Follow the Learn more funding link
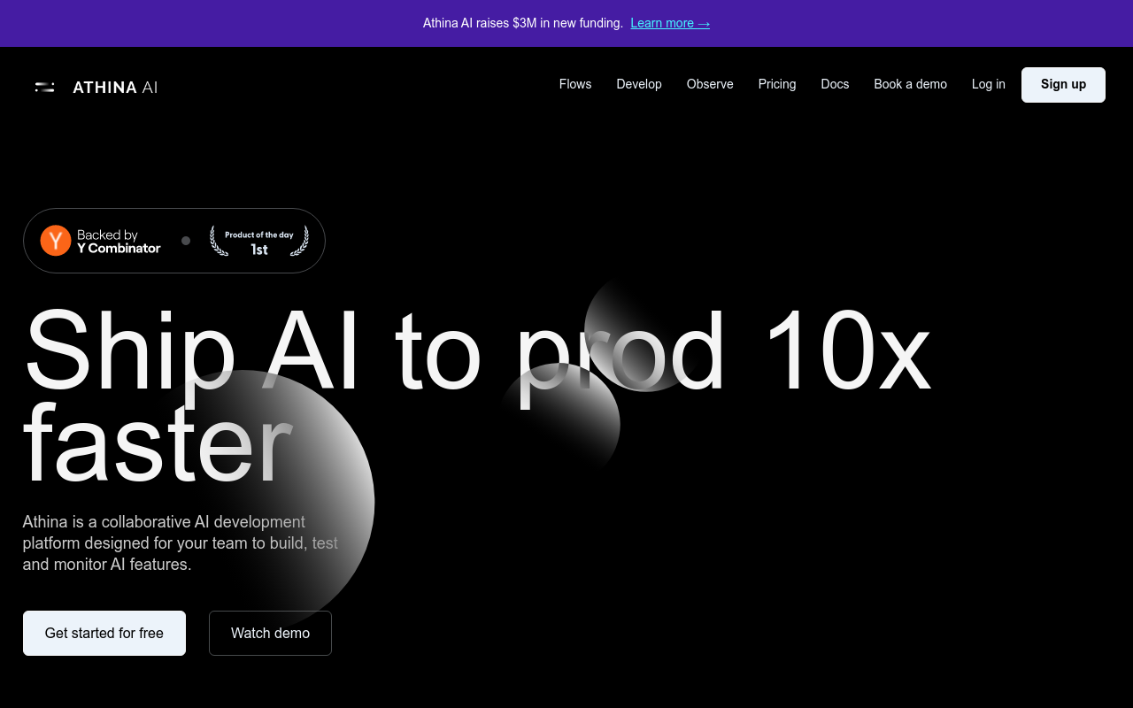The width and height of the screenshot is (1133, 708). click(x=670, y=23)
